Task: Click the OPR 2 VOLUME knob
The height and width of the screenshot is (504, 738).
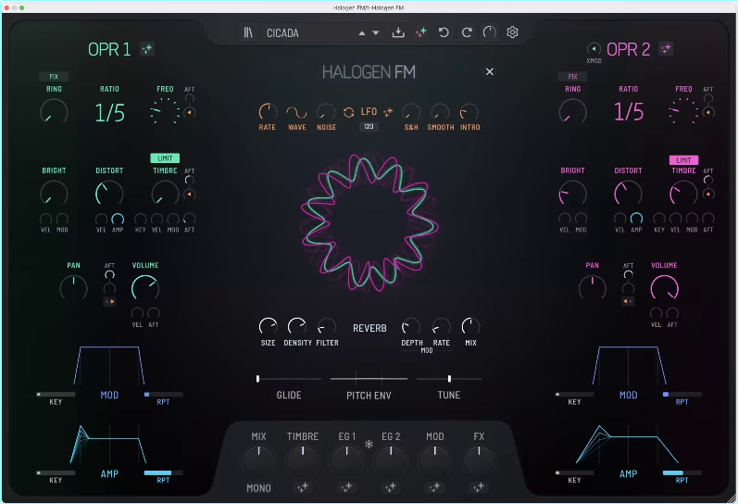Action: tap(664, 288)
